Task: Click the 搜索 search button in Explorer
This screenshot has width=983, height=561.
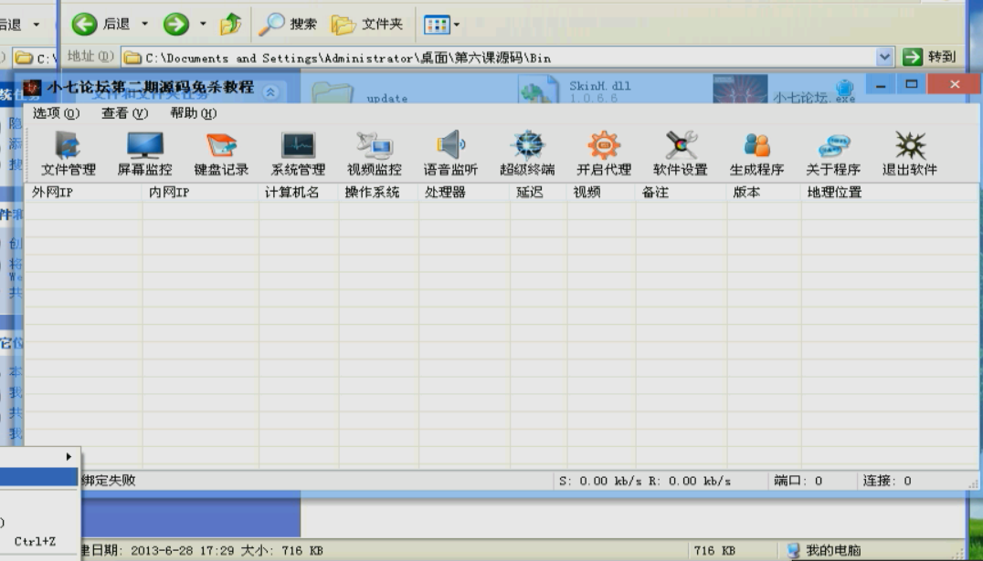Action: coord(289,25)
